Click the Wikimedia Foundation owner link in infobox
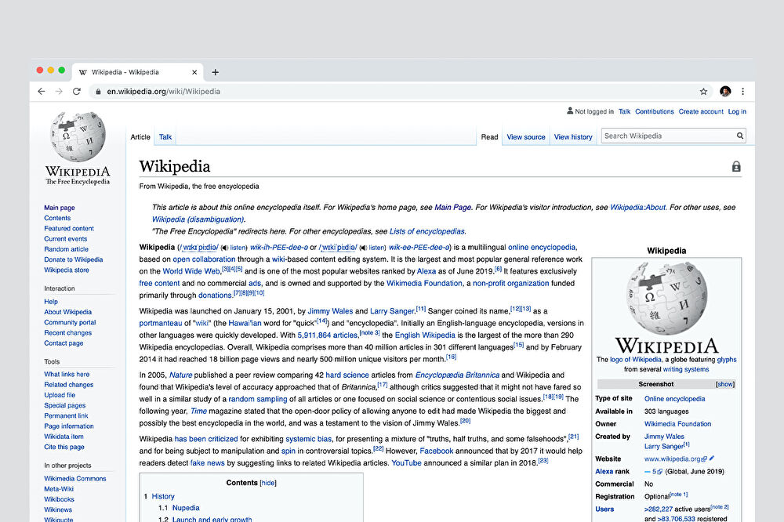Image resolution: width=784 pixels, height=522 pixels. [x=677, y=424]
